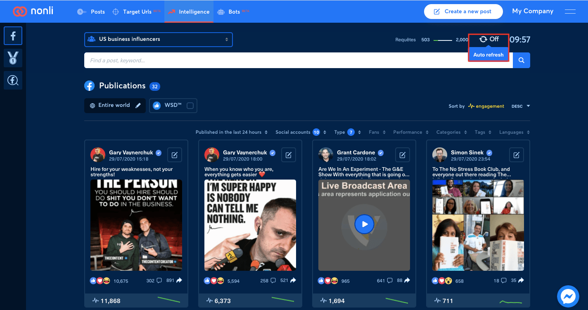Open the Bots tab
588x310 pixels.
(x=233, y=12)
